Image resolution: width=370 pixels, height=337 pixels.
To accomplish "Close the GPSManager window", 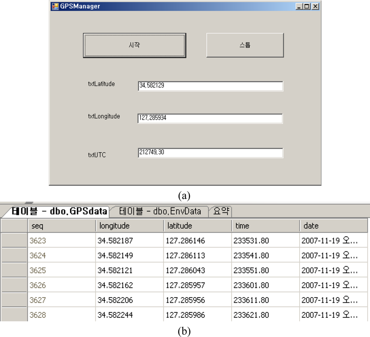I will [x=315, y=7].
